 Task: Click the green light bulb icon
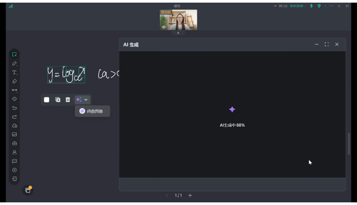(x=319, y=6)
